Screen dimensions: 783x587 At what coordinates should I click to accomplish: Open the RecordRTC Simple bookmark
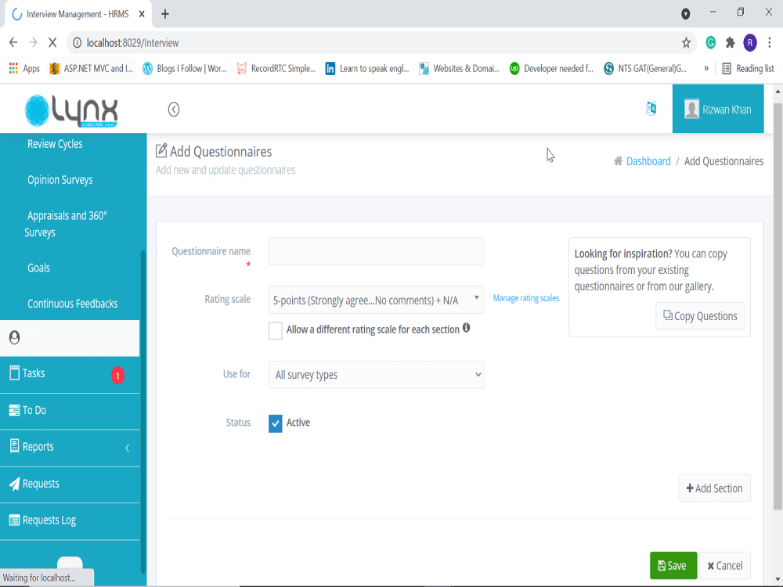point(276,68)
